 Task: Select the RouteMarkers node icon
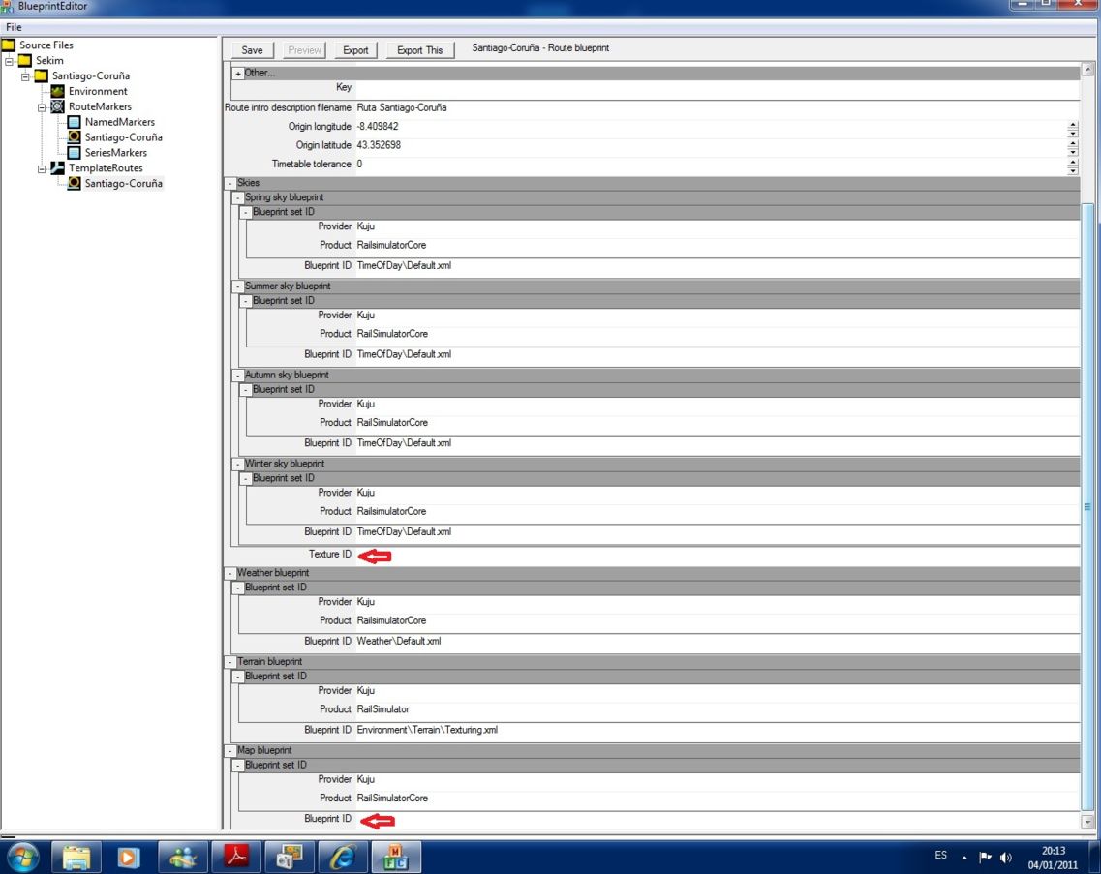pyautogui.click(x=58, y=106)
